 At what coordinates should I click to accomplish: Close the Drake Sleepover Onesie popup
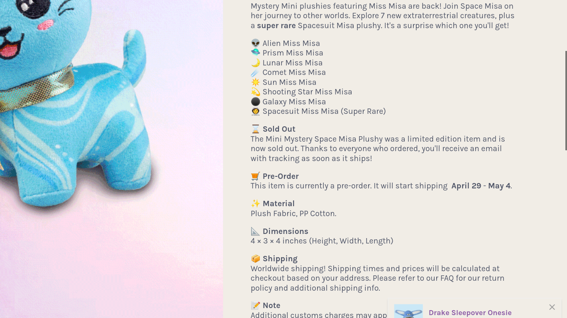552,307
